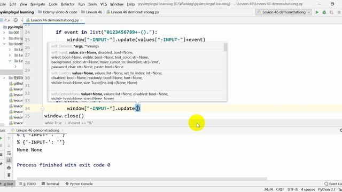Rerun program with green arrow in Run panel
342x192 pixels.
[x=1, y=138]
